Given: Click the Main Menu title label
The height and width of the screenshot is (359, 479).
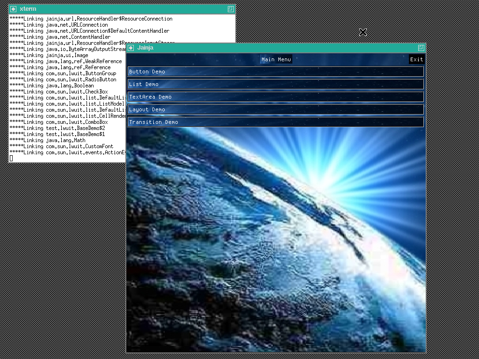Looking at the screenshot, I should 276,59.
